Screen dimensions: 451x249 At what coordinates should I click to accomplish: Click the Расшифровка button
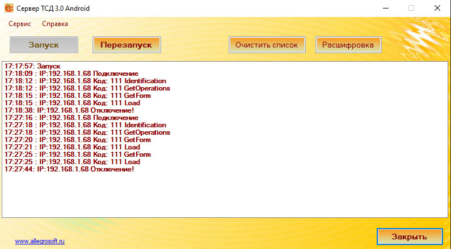[x=348, y=45]
